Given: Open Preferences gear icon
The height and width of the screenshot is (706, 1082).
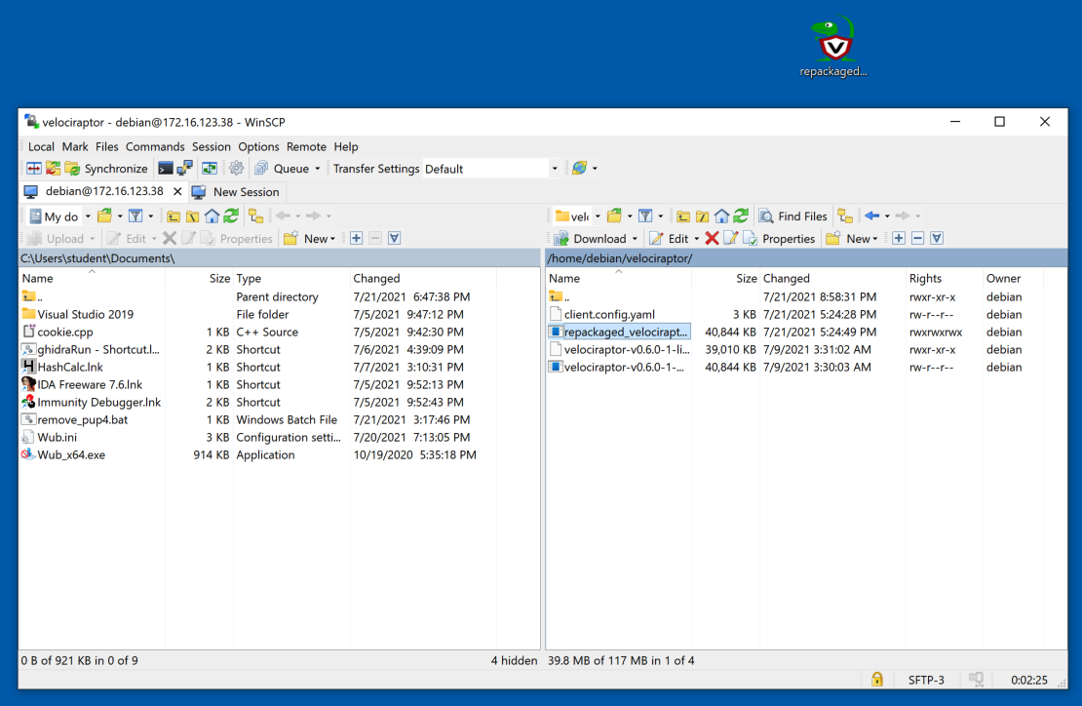Looking at the screenshot, I should 237,169.
